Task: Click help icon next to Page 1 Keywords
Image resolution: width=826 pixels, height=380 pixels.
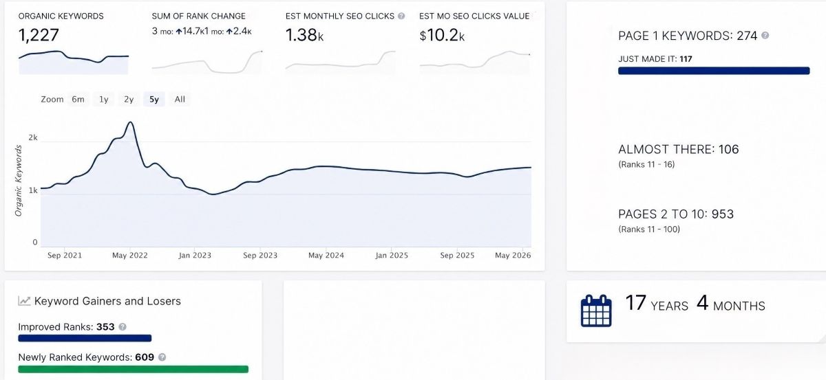Action: 765,36
